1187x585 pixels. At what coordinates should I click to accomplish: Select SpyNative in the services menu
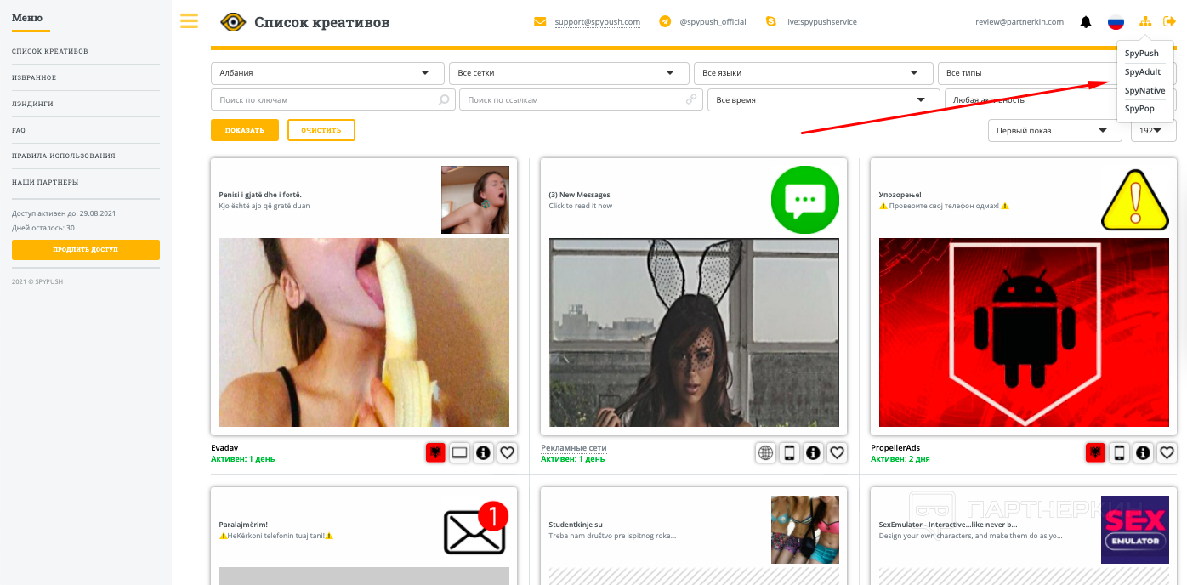1144,90
